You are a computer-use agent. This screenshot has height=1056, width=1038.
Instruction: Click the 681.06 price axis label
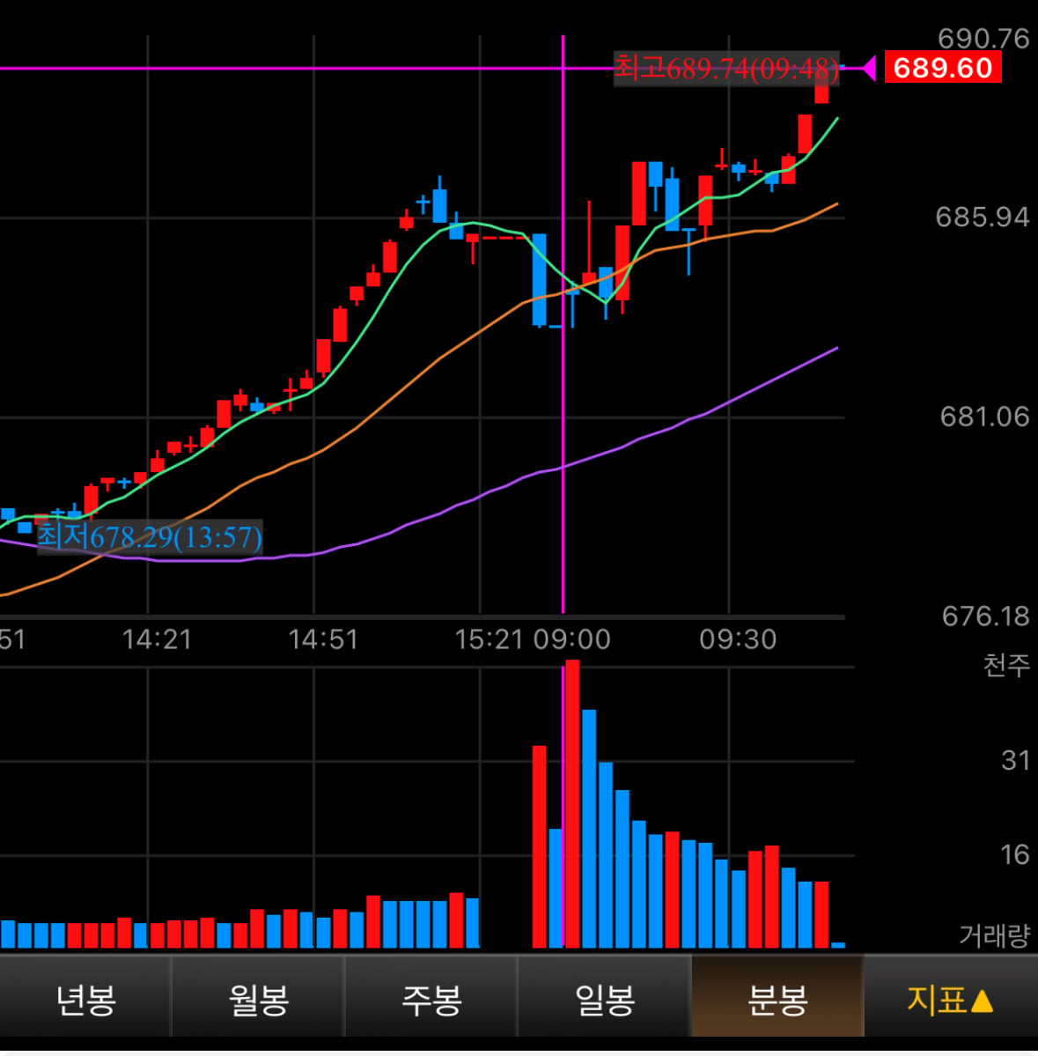click(x=984, y=417)
